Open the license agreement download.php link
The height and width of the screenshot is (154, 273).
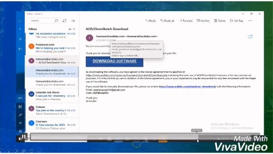click(x=127, y=75)
